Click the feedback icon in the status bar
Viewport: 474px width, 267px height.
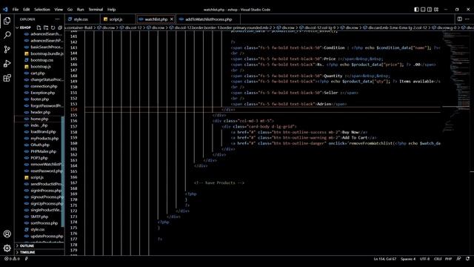coord(459,259)
